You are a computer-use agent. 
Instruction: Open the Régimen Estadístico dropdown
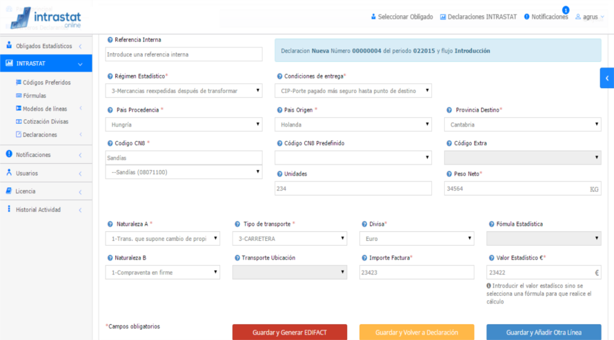point(184,91)
